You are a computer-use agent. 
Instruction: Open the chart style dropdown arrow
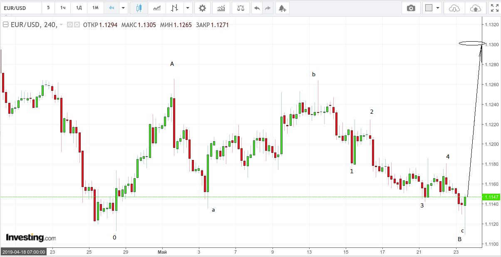coord(188,8)
